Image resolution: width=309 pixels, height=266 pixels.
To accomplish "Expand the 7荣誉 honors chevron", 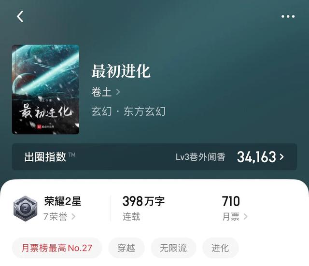I will coord(73,216).
